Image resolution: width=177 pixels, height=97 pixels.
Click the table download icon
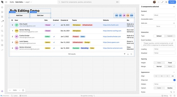click(x=128, y=54)
